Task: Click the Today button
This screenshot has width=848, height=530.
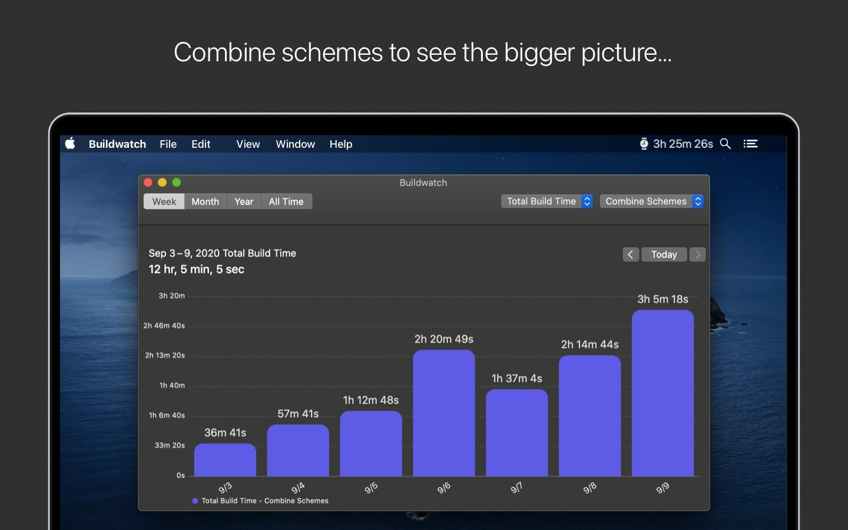Action: (x=664, y=254)
